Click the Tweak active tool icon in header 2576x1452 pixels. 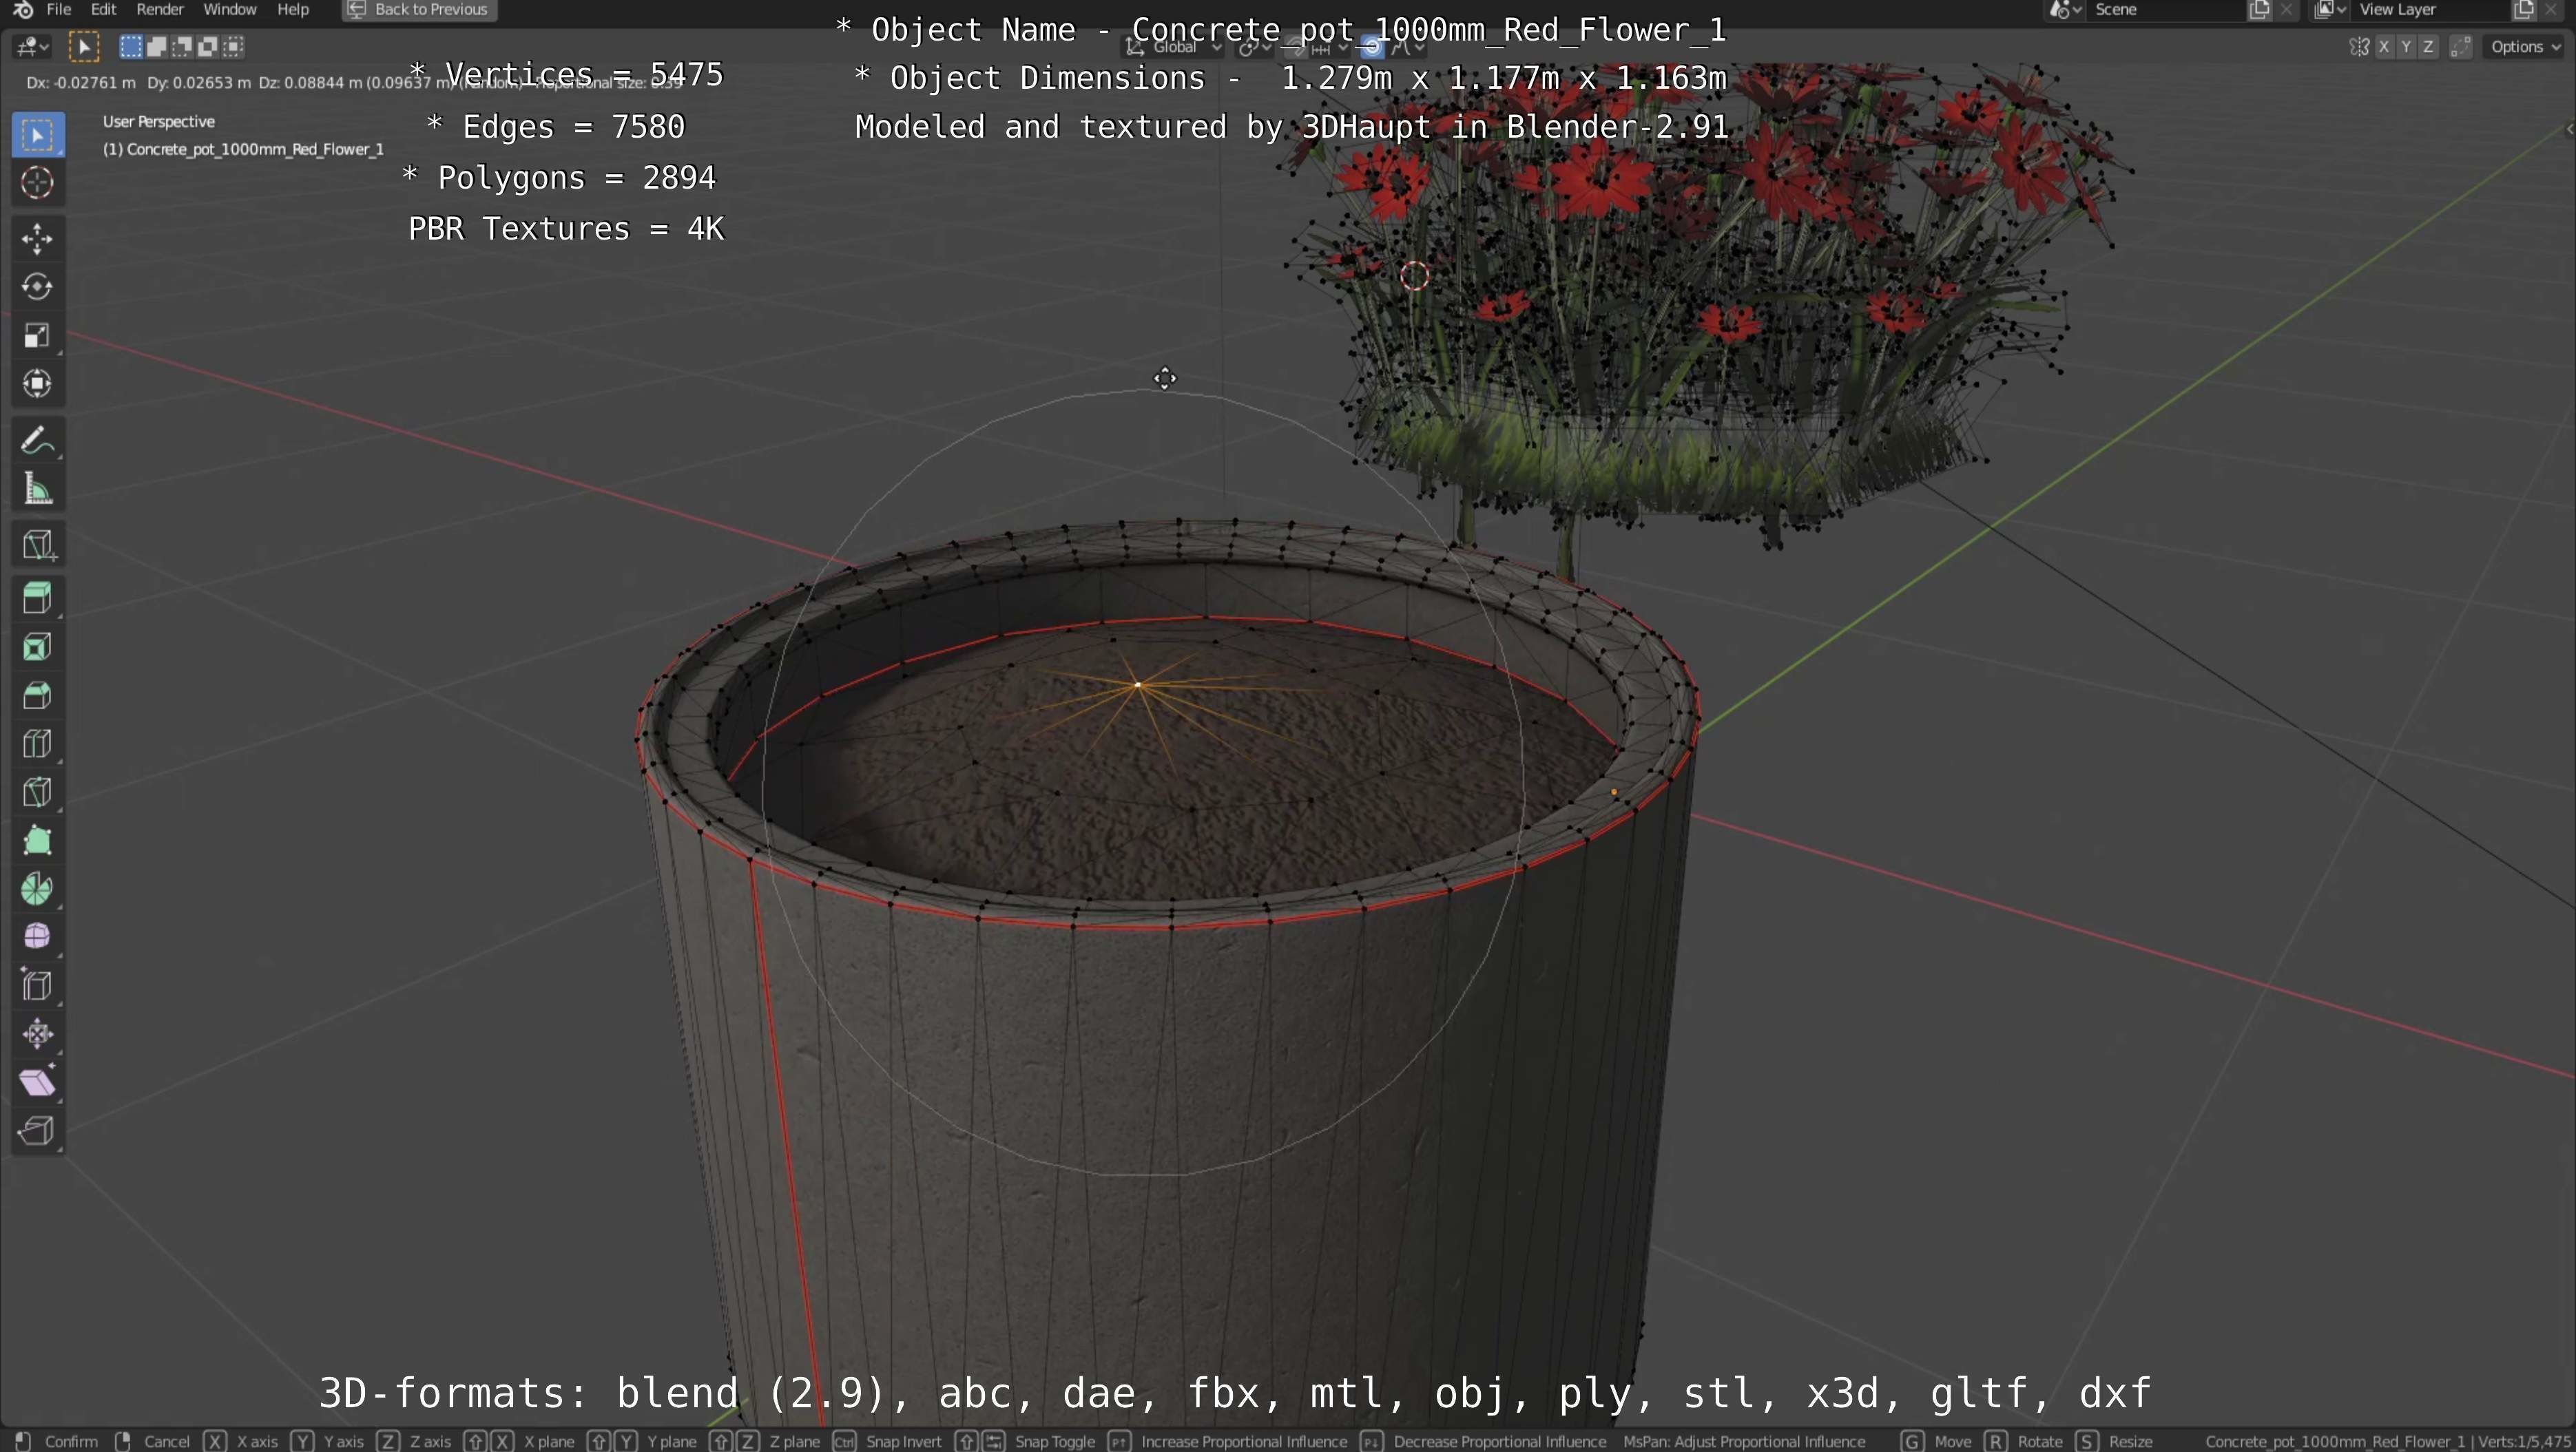[84, 47]
